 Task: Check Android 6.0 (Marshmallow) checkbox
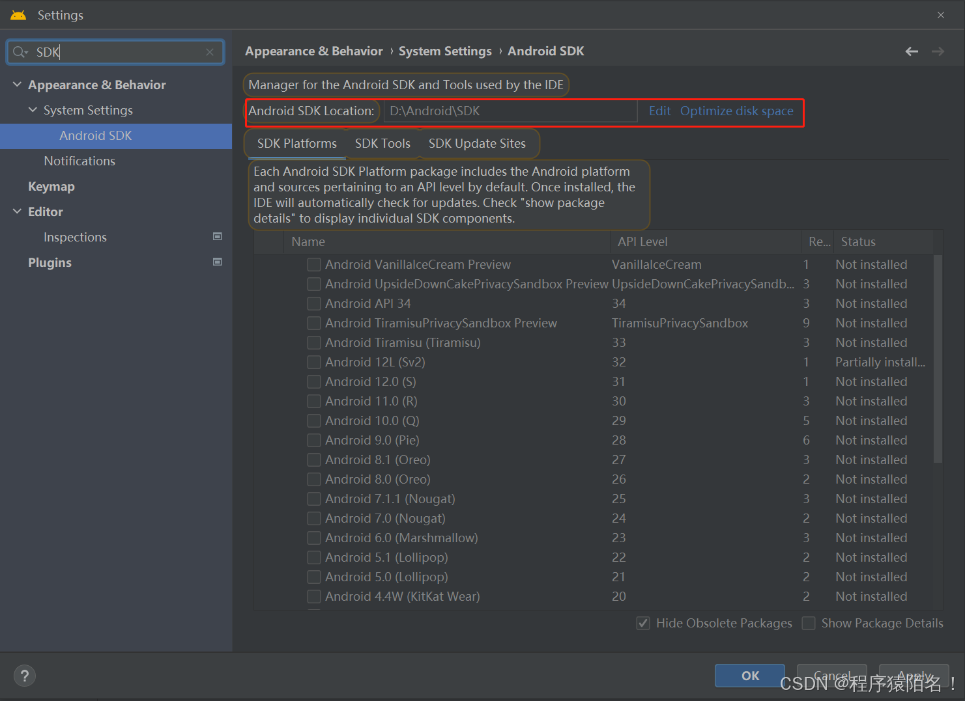(314, 538)
